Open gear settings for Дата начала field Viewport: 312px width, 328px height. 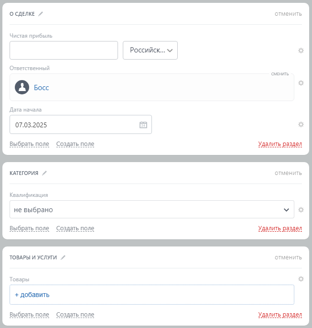coord(301,124)
